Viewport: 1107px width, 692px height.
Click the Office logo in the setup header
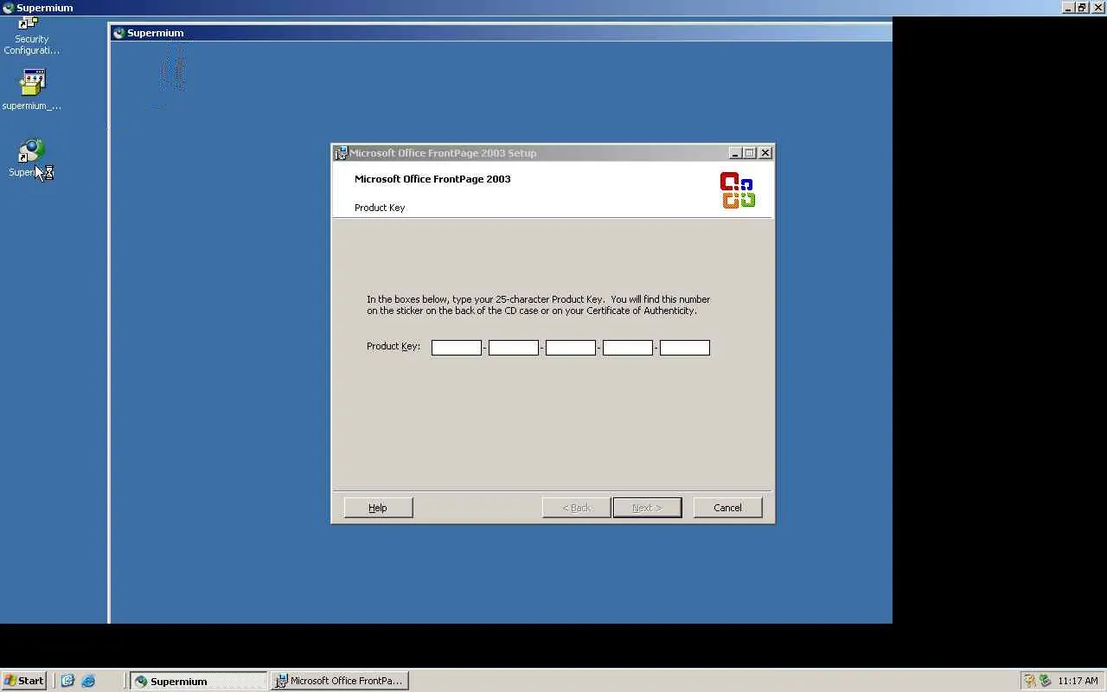738,190
